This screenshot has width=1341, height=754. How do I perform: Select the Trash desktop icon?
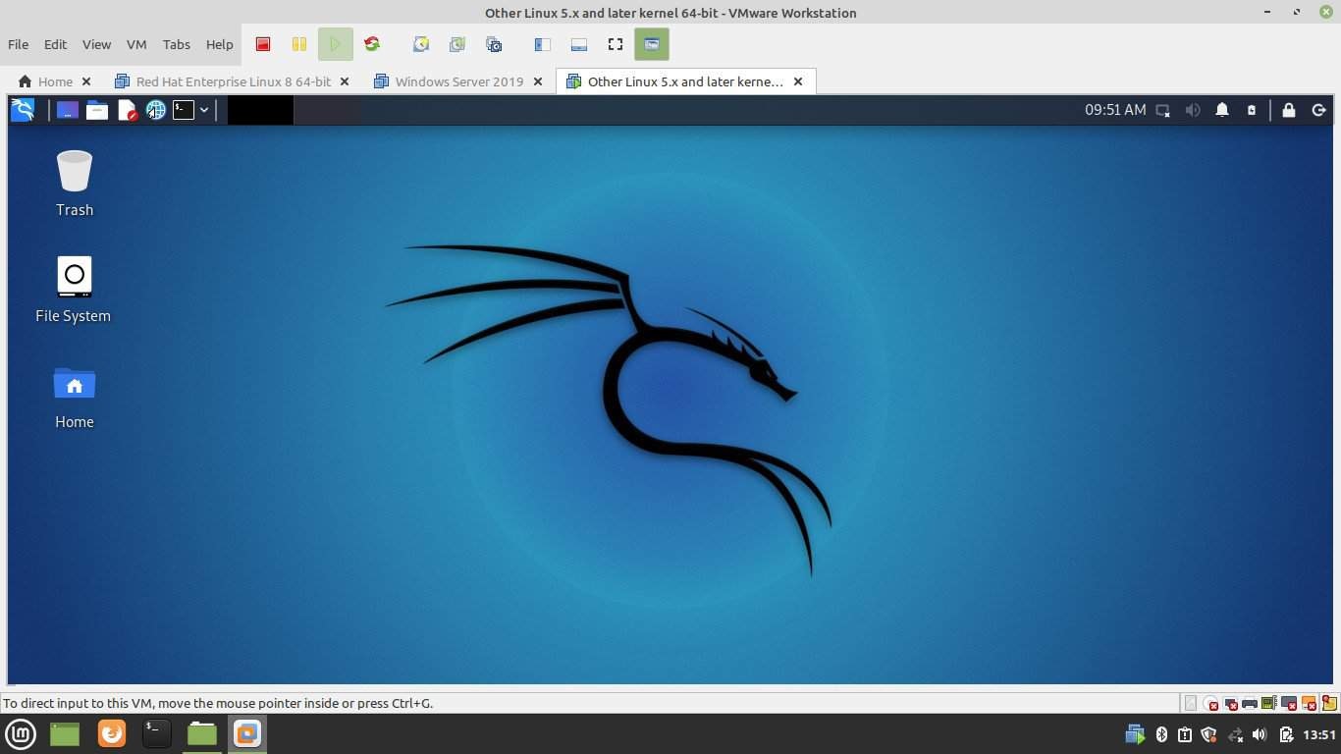point(75,184)
